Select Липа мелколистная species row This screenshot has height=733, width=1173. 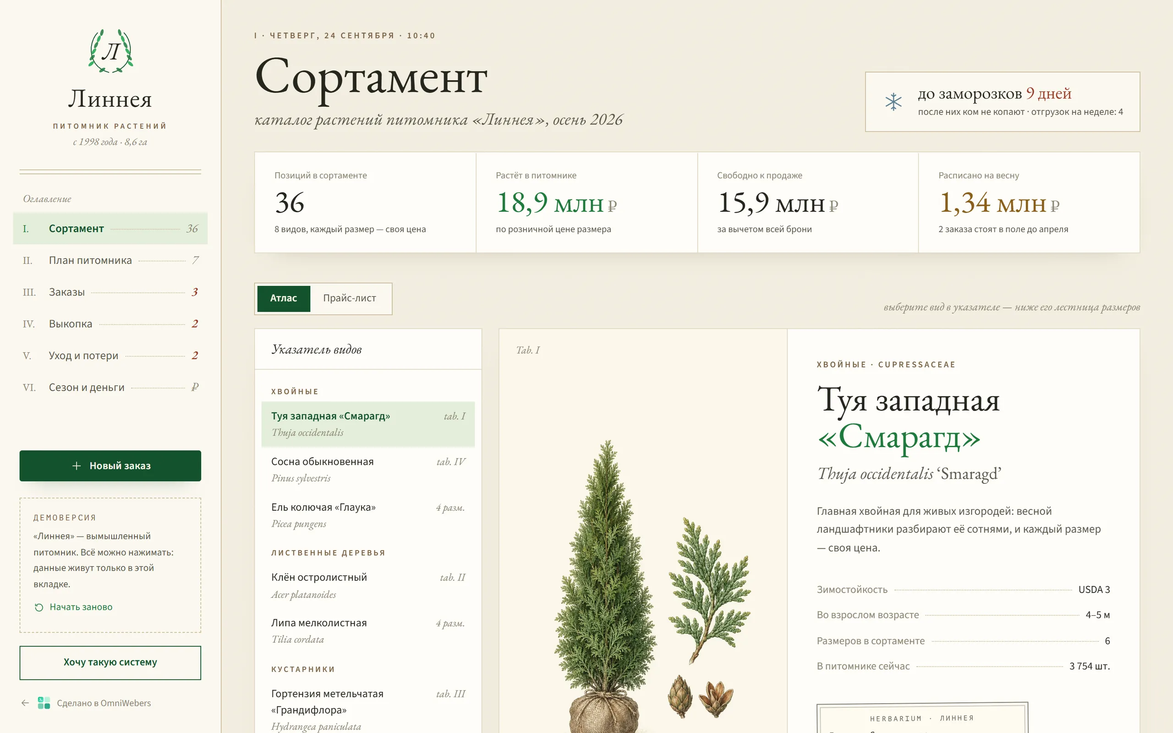pyautogui.click(x=368, y=631)
